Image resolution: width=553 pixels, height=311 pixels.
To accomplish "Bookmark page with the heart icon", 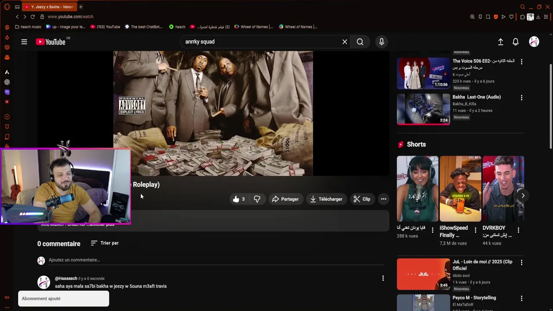I will click(x=511, y=17).
